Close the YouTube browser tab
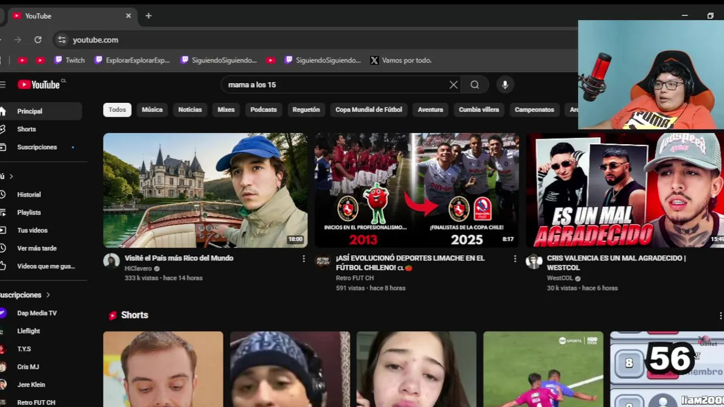 point(129,16)
